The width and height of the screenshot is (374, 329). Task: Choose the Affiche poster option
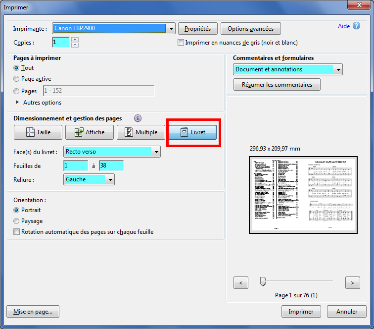click(89, 132)
